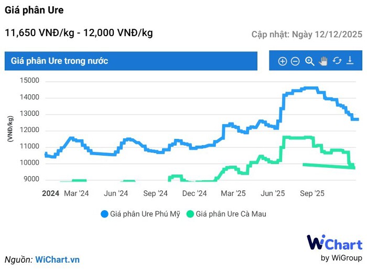The height and width of the screenshot is (271, 367).
Task: Click the price range '11,650 VNĐ/kg - 12,000 VNĐ/kg'
Action: point(79,33)
